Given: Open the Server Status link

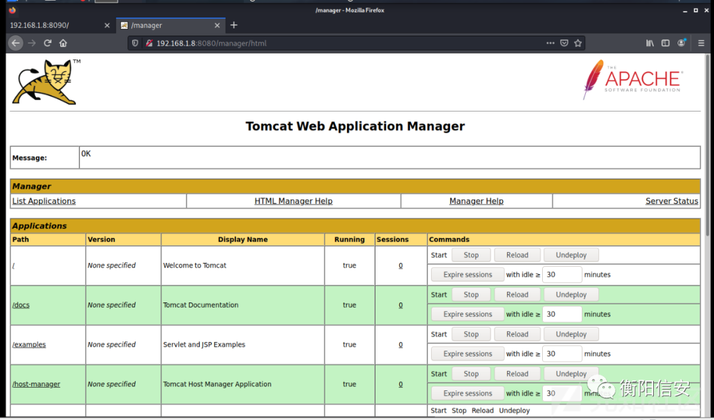Looking at the screenshot, I should click(x=672, y=201).
